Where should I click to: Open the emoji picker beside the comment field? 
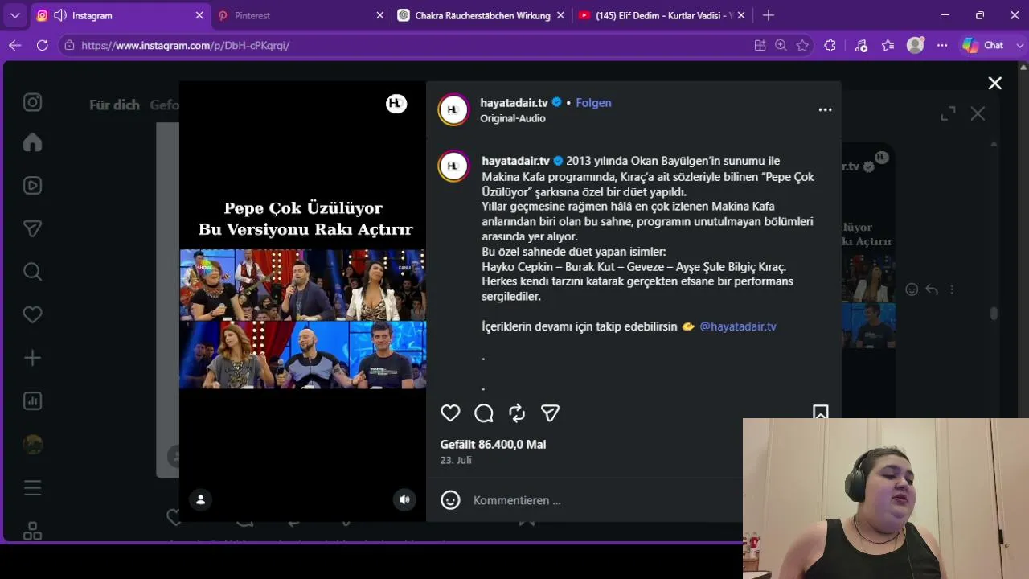point(450,500)
